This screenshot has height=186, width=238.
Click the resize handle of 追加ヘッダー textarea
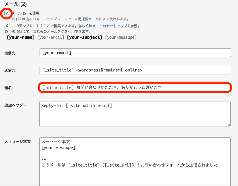click(x=229, y=125)
